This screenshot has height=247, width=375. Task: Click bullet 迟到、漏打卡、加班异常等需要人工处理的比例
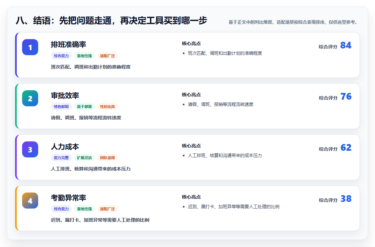point(234,207)
